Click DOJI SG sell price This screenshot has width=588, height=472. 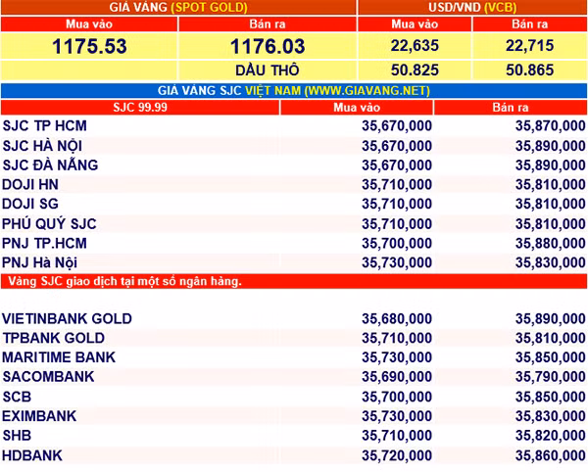pos(550,204)
